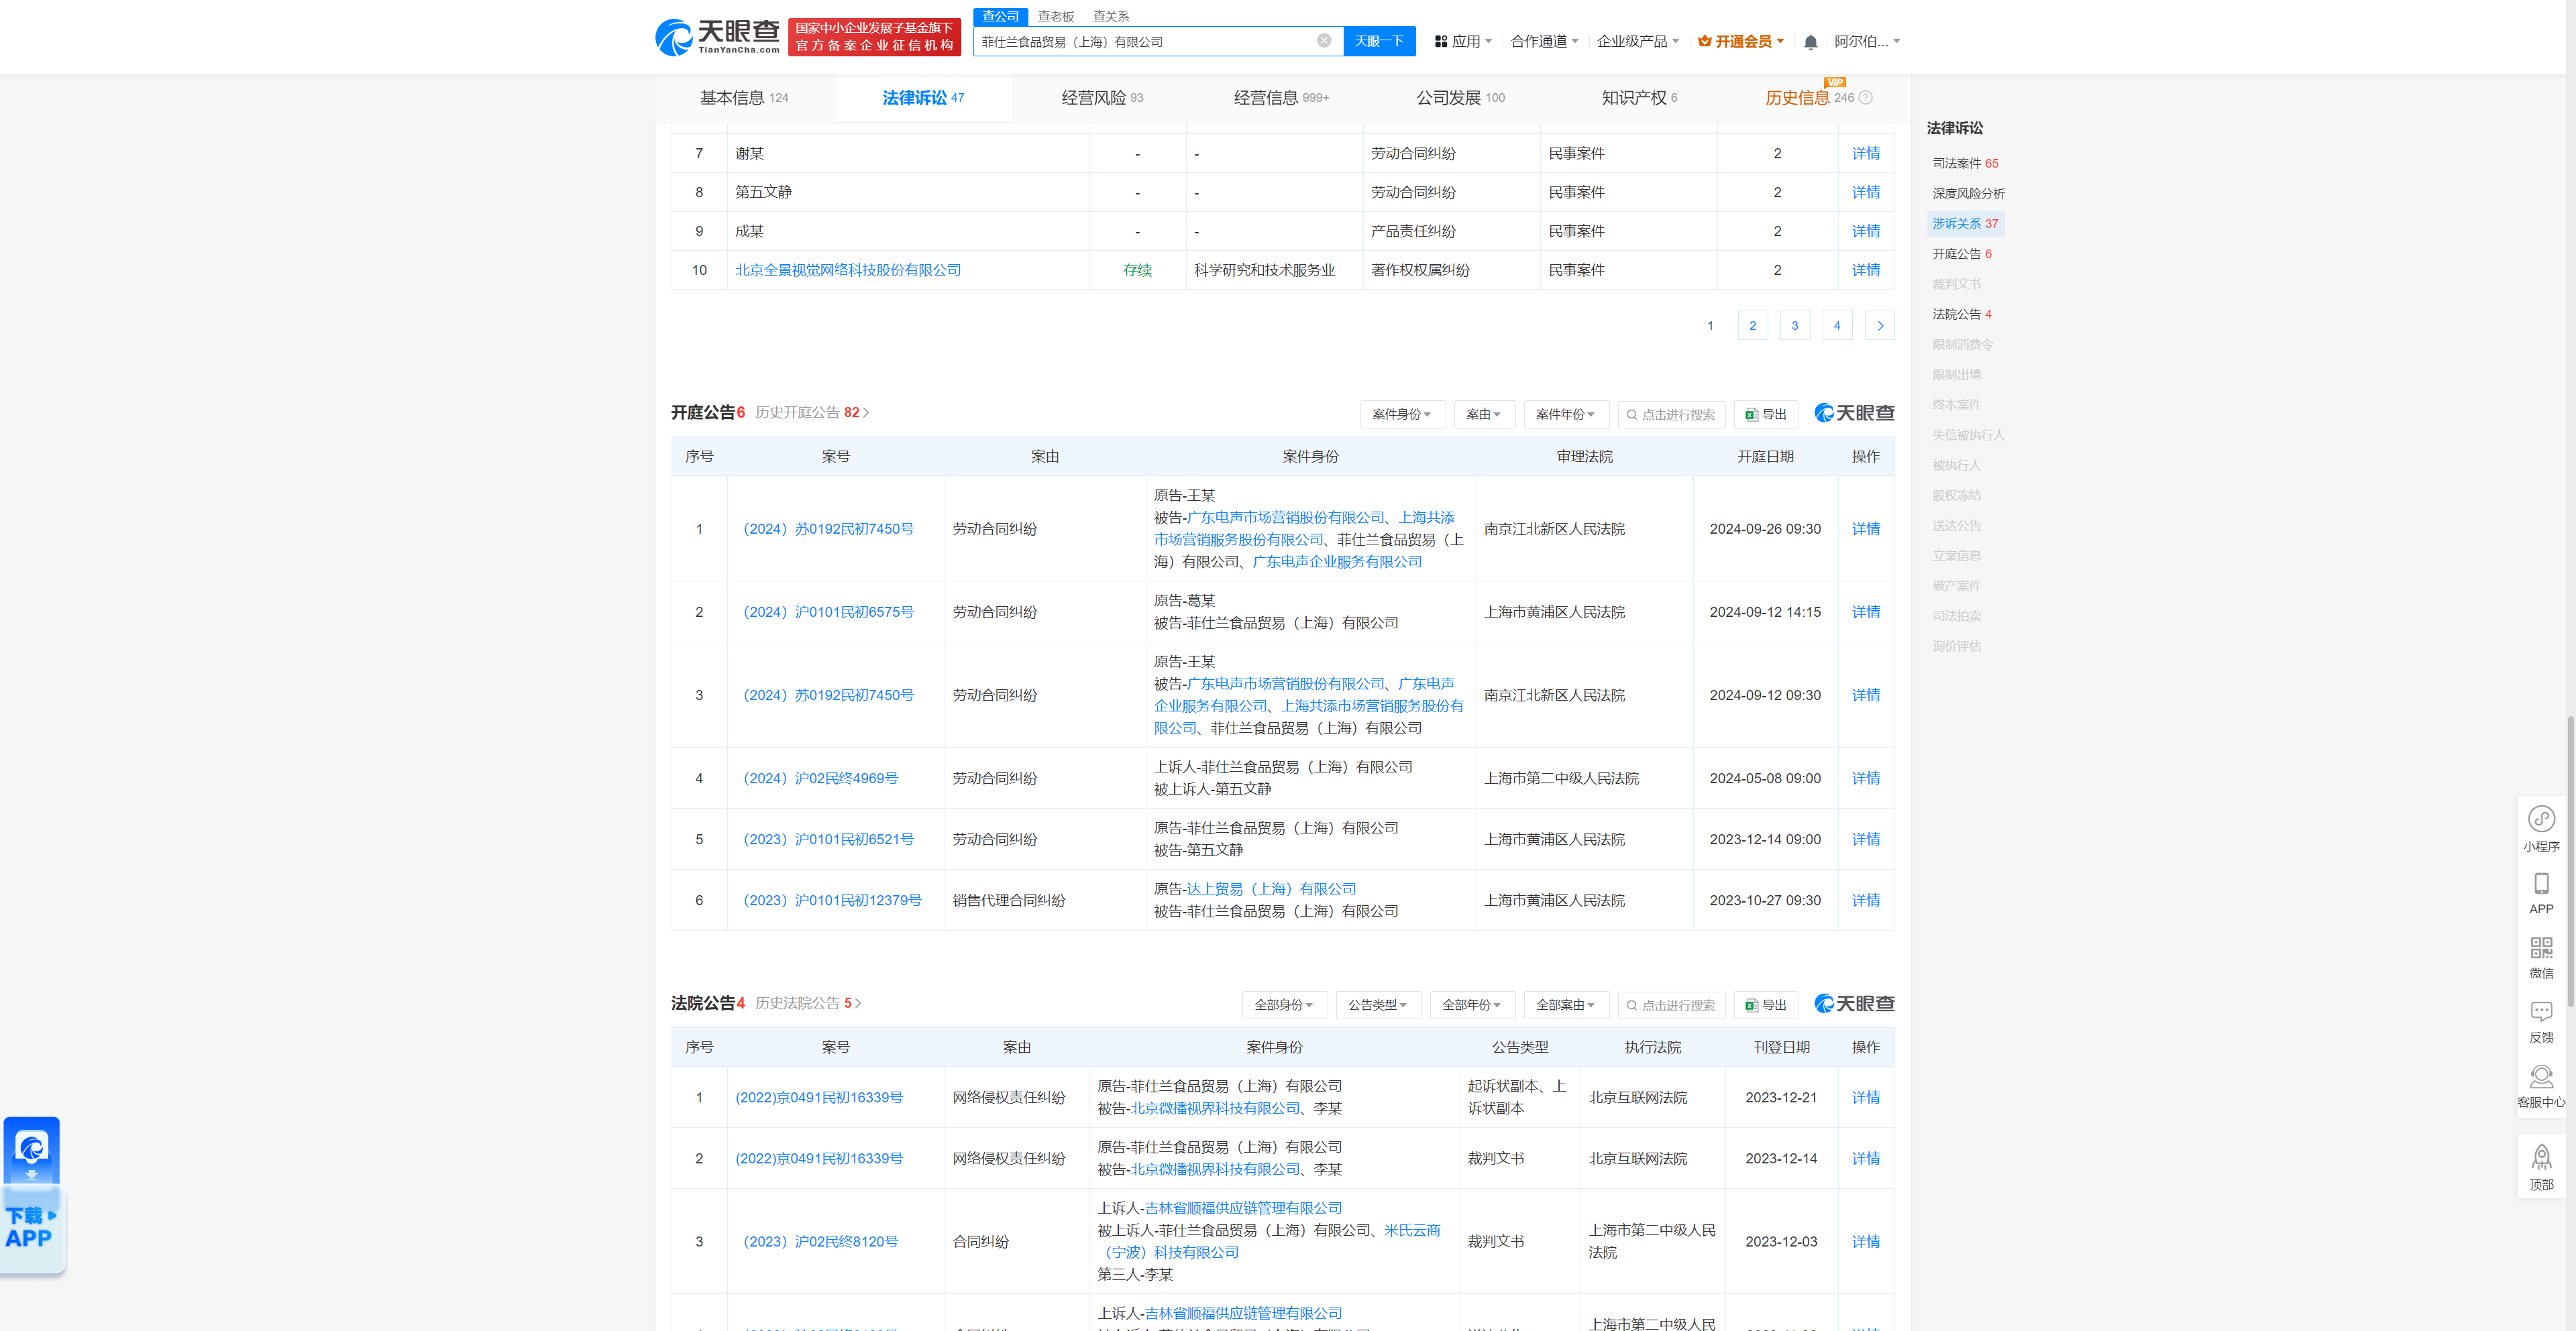Image resolution: width=2576 pixels, height=1331 pixels.
Task: Open the 企业级产品 dropdown menu
Action: 1638,42
